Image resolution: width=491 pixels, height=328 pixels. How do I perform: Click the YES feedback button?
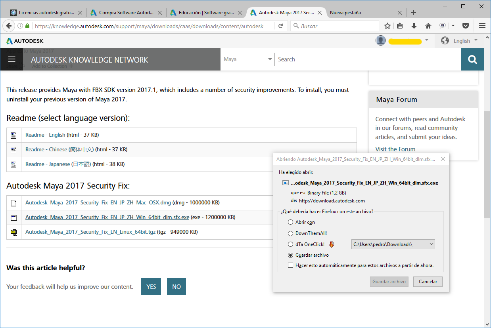click(x=151, y=287)
